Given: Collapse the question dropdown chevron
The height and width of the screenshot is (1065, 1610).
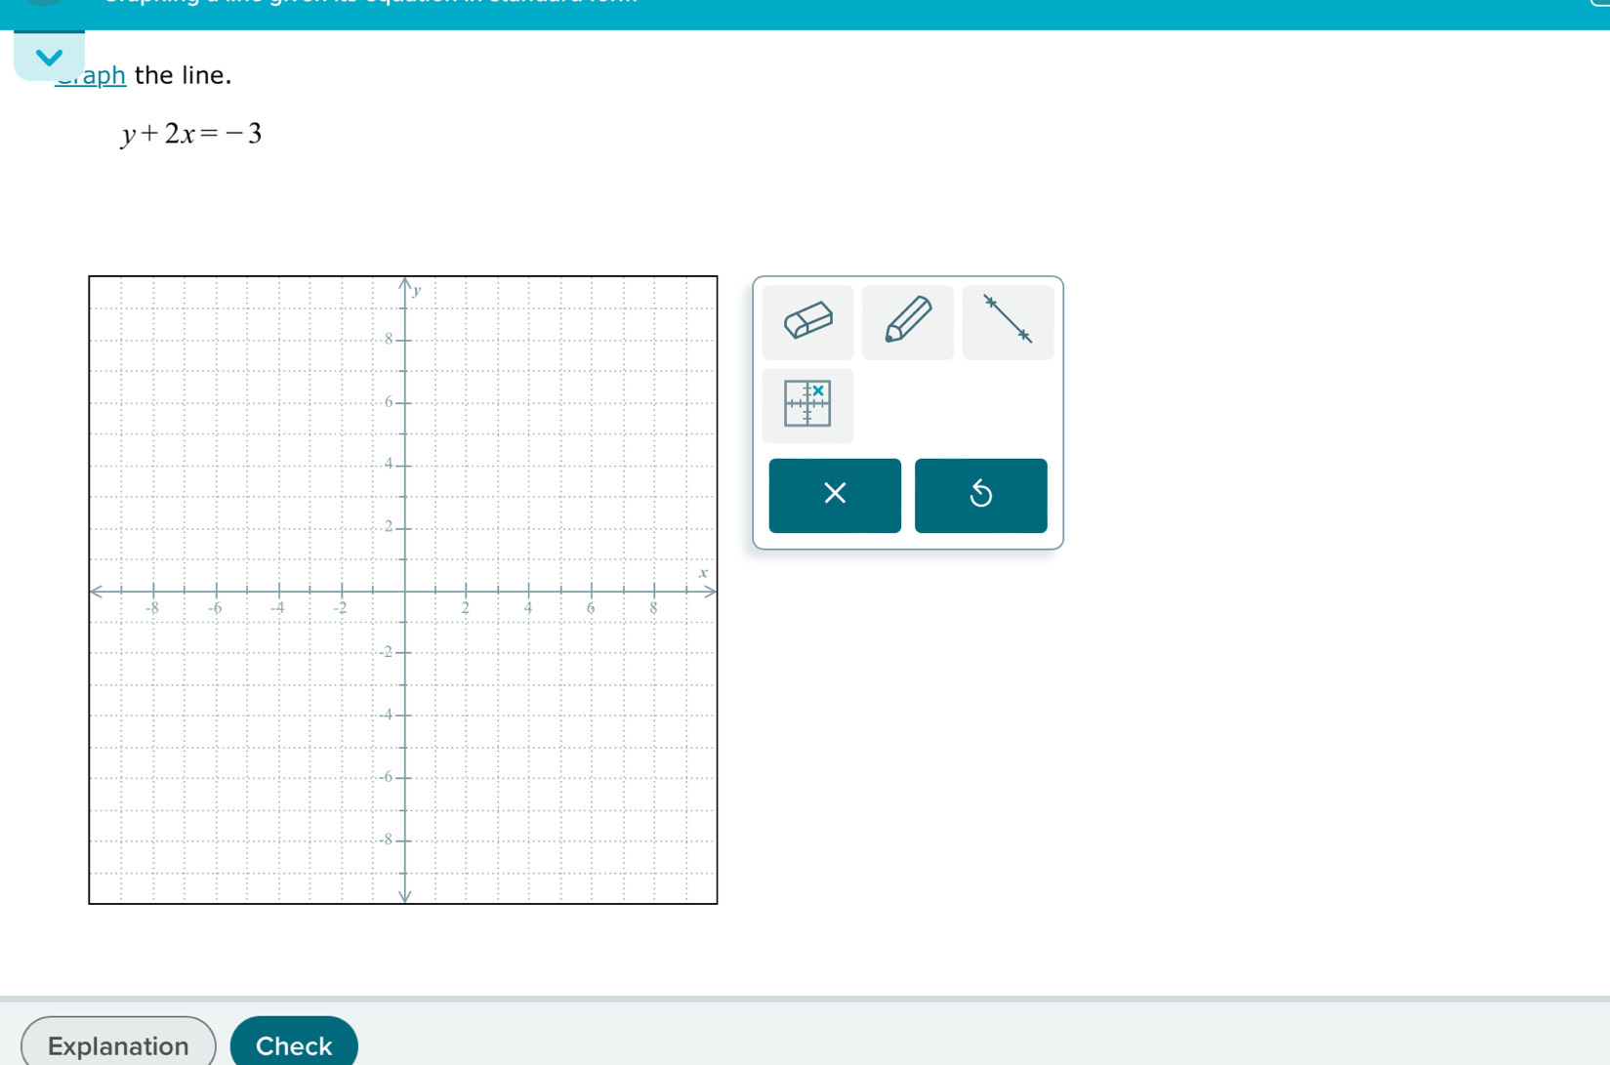Looking at the screenshot, I should 50,57.
